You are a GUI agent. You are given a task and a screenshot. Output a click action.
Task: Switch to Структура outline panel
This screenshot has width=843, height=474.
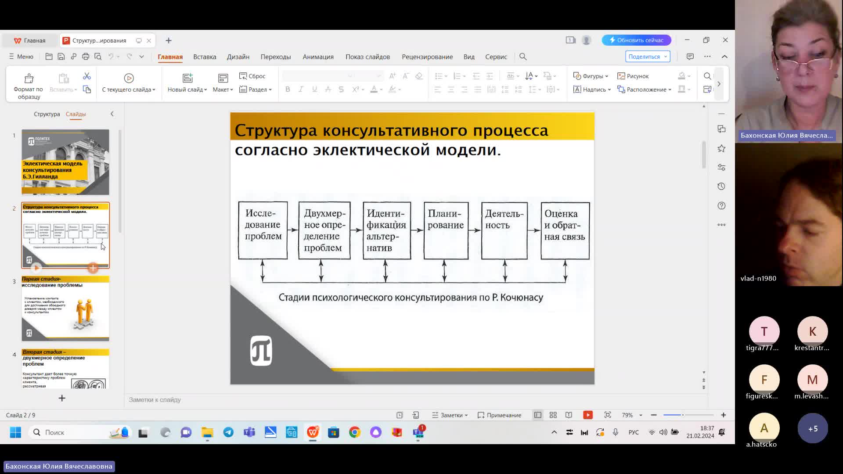[47, 114]
